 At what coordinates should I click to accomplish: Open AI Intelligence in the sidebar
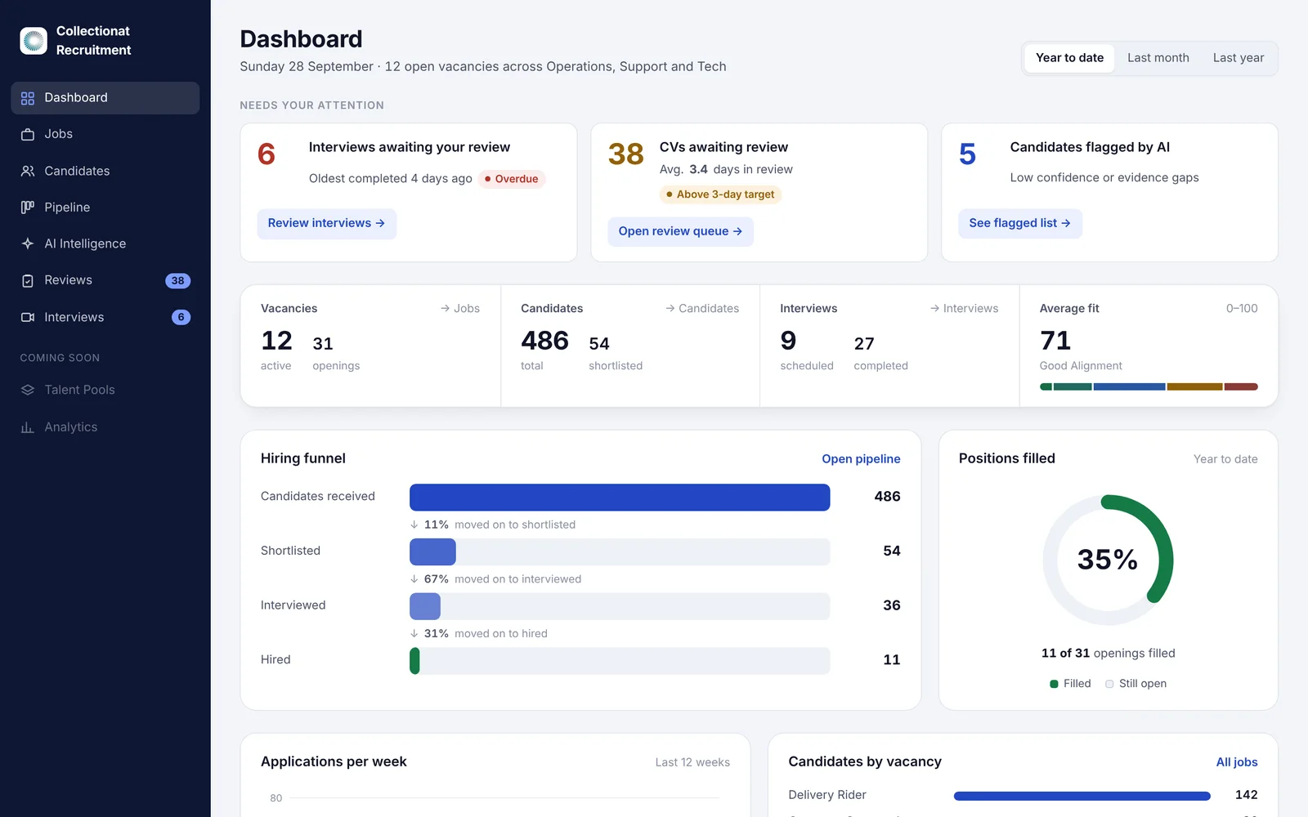click(105, 243)
